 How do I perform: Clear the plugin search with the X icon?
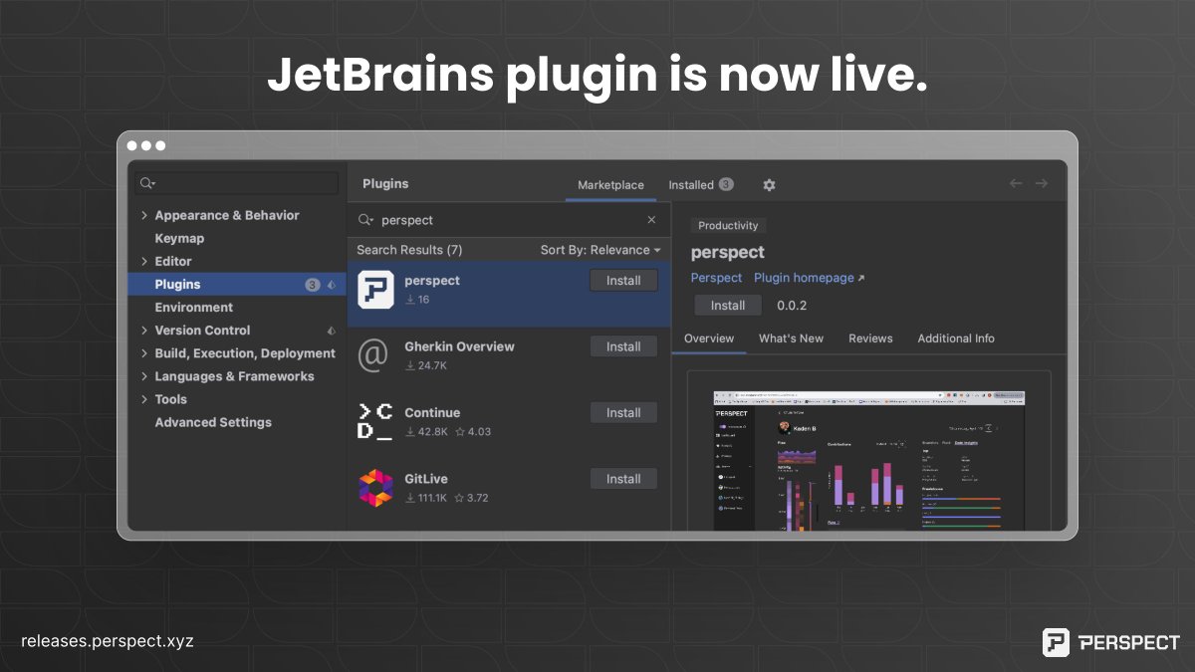(651, 220)
